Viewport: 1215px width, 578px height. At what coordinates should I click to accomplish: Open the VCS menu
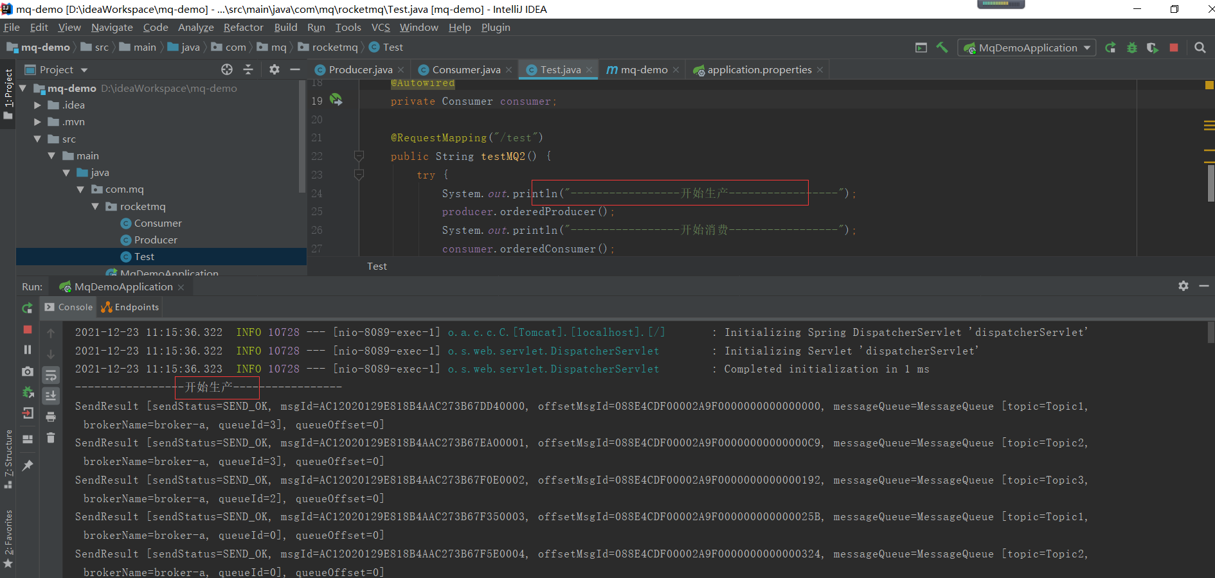click(381, 27)
